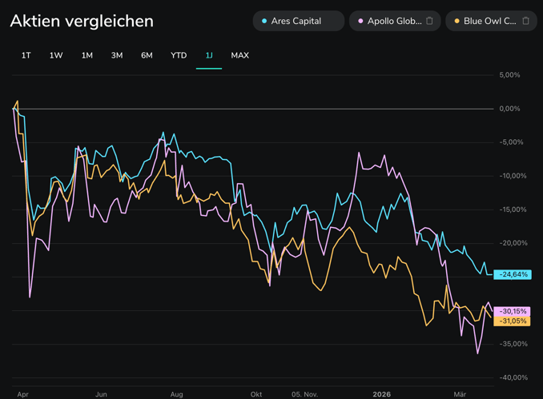Click the cyan dot beside Ares Capital
Image resolution: width=543 pixels, height=399 pixels.
tap(264, 21)
